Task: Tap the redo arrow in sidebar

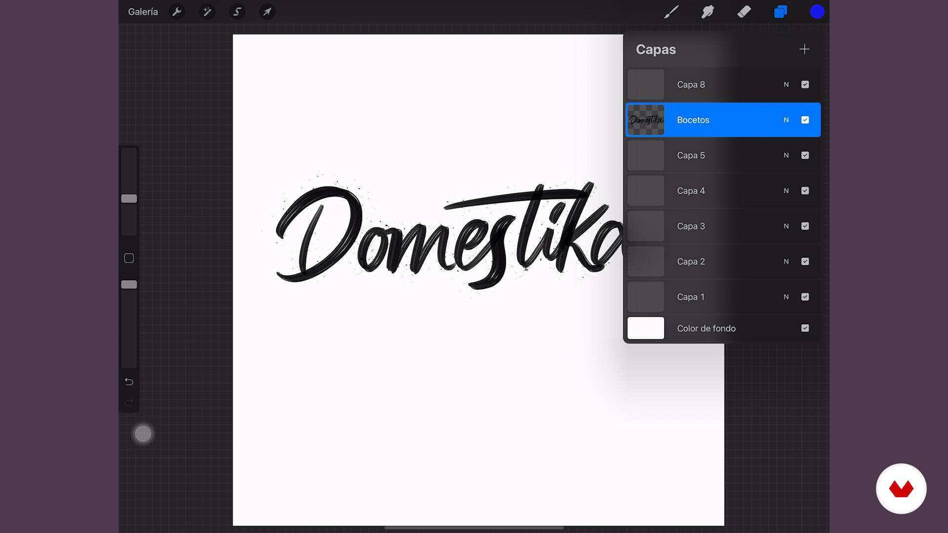Action: pos(129,403)
